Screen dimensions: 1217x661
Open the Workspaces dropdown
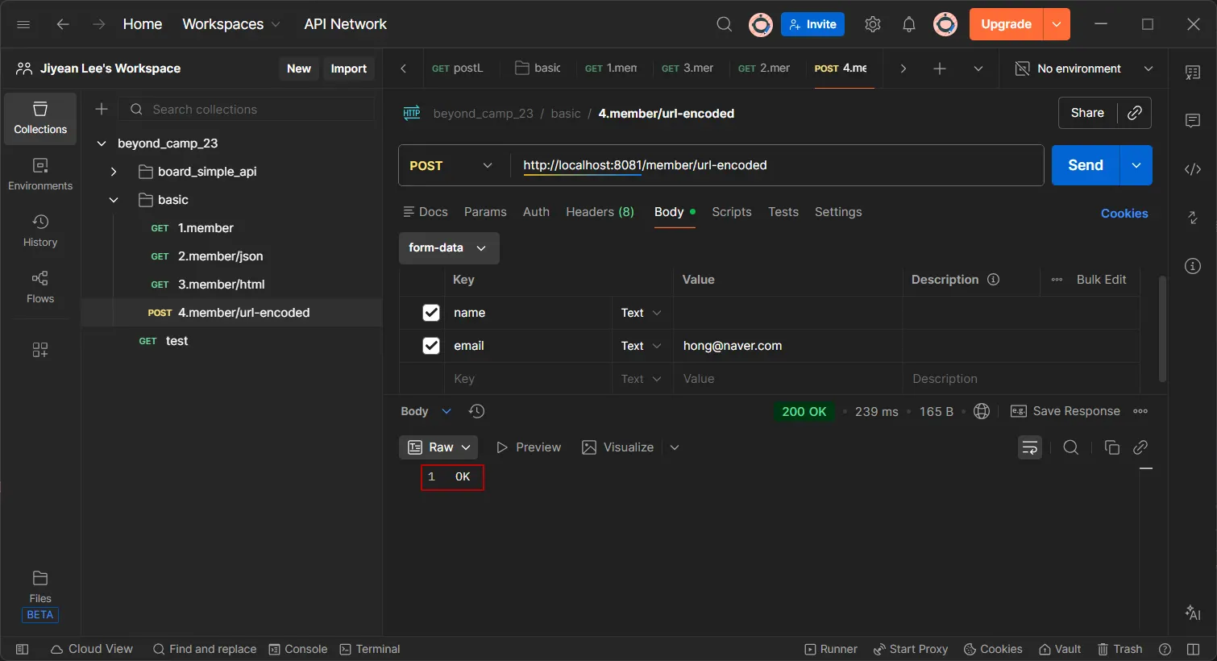(x=231, y=24)
